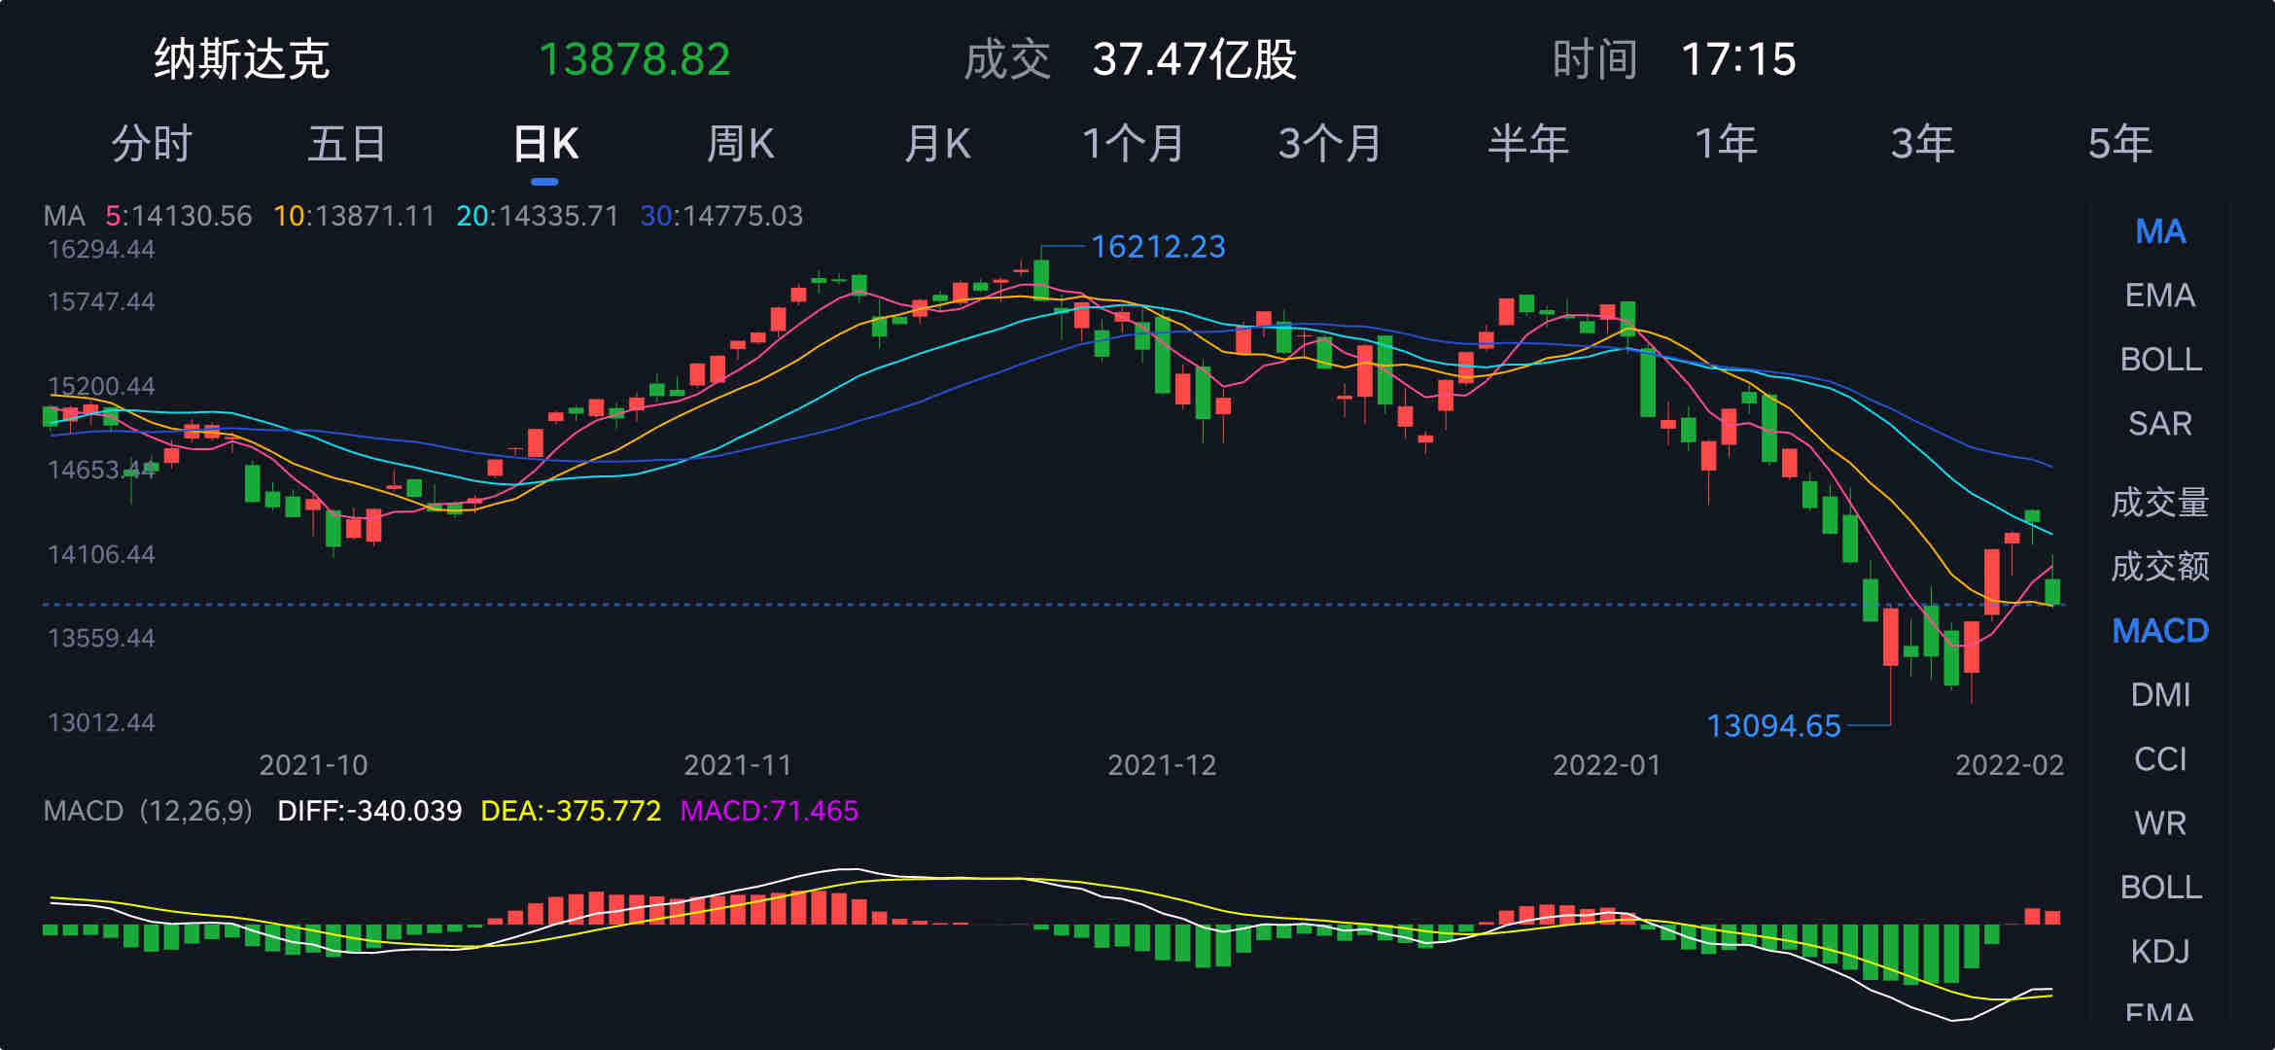Open the 周K weekly candlestick tab

coord(741,144)
